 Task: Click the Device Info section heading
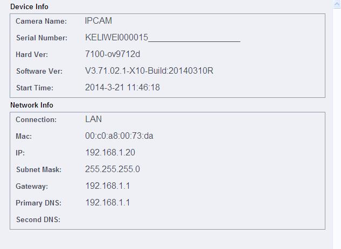pos(29,7)
